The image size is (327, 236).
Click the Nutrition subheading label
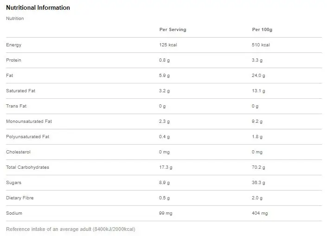(x=14, y=19)
